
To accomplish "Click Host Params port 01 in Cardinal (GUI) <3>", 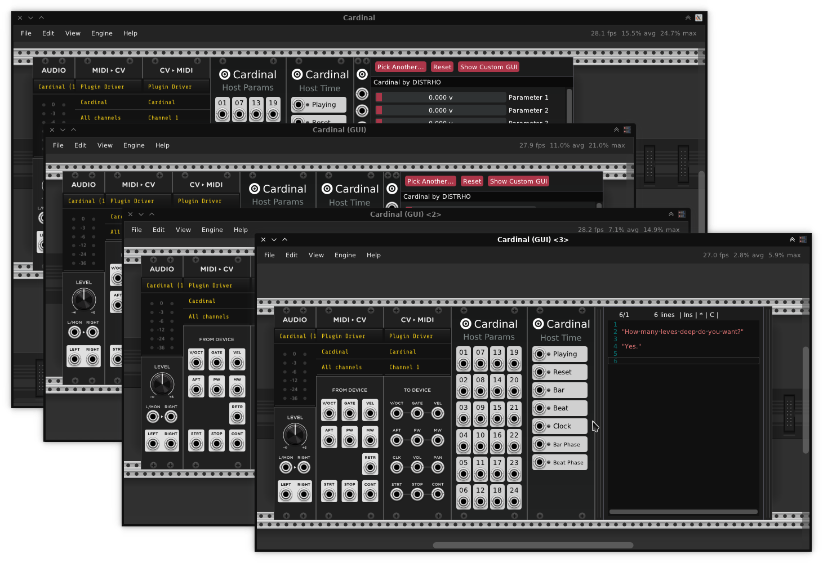I will pos(464,364).
